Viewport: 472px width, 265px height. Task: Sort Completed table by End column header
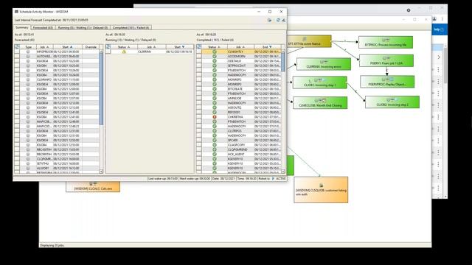pos(267,47)
